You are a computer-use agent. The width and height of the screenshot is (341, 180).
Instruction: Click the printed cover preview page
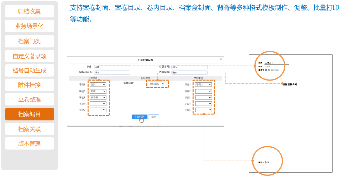290,118
